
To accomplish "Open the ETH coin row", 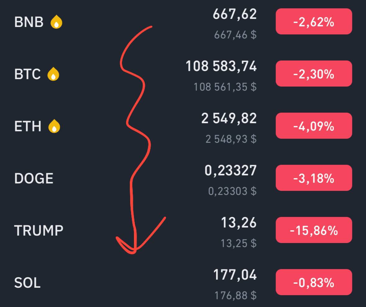I will [x=183, y=126].
